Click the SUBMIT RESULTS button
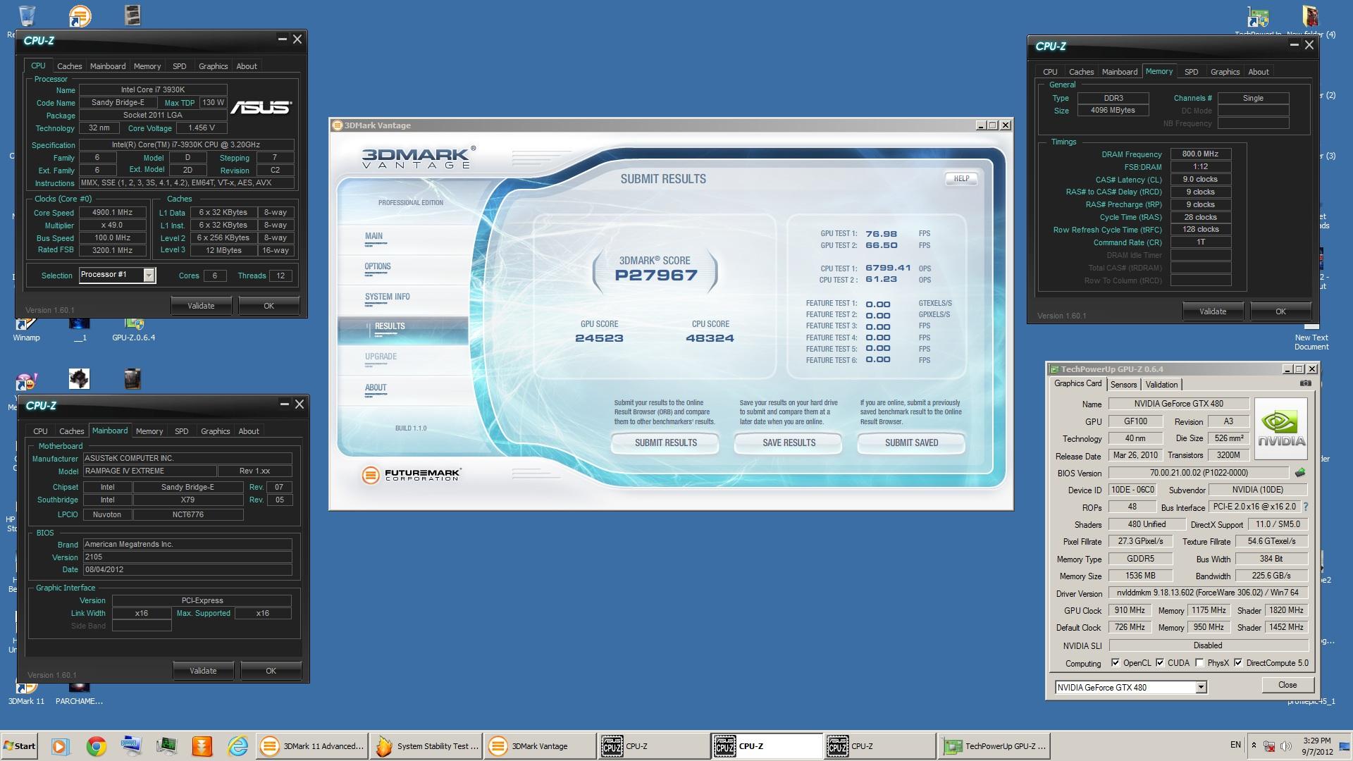Viewport: 1353px width, 761px height. pos(665,443)
